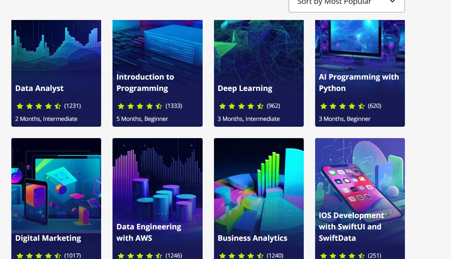Open iOS Development with SwiftUI title
451x259 pixels.
(351, 227)
